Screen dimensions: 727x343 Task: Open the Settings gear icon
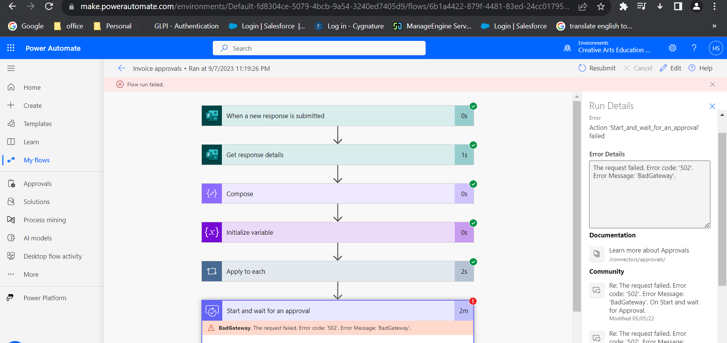672,48
